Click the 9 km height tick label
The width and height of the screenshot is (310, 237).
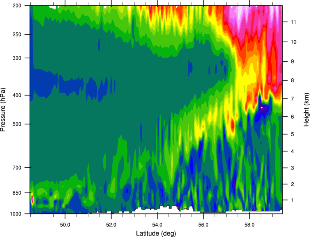pos(292,62)
